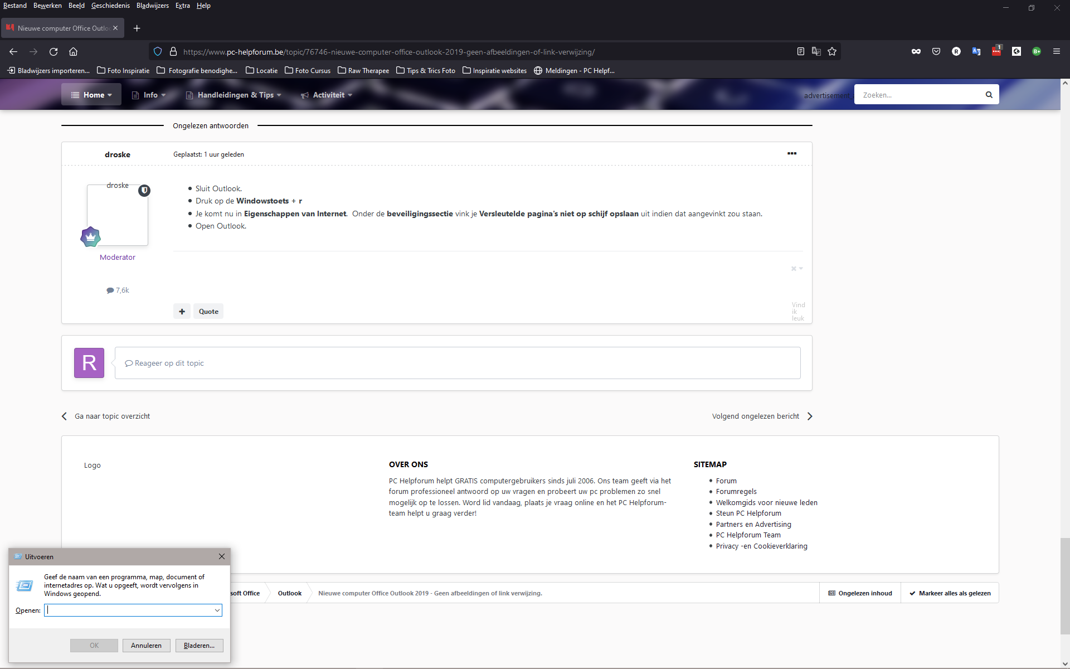Bookmark this page with star icon
Image resolution: width=1070 pixels, height=669 pixels.
tap(832, 52)
